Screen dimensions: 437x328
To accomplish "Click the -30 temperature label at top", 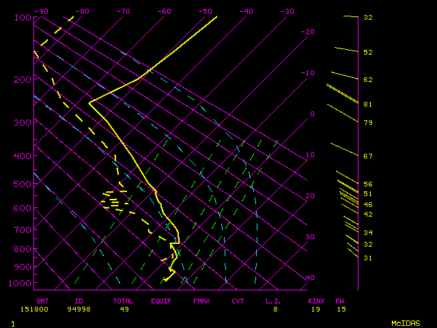I will coord(287,11).
